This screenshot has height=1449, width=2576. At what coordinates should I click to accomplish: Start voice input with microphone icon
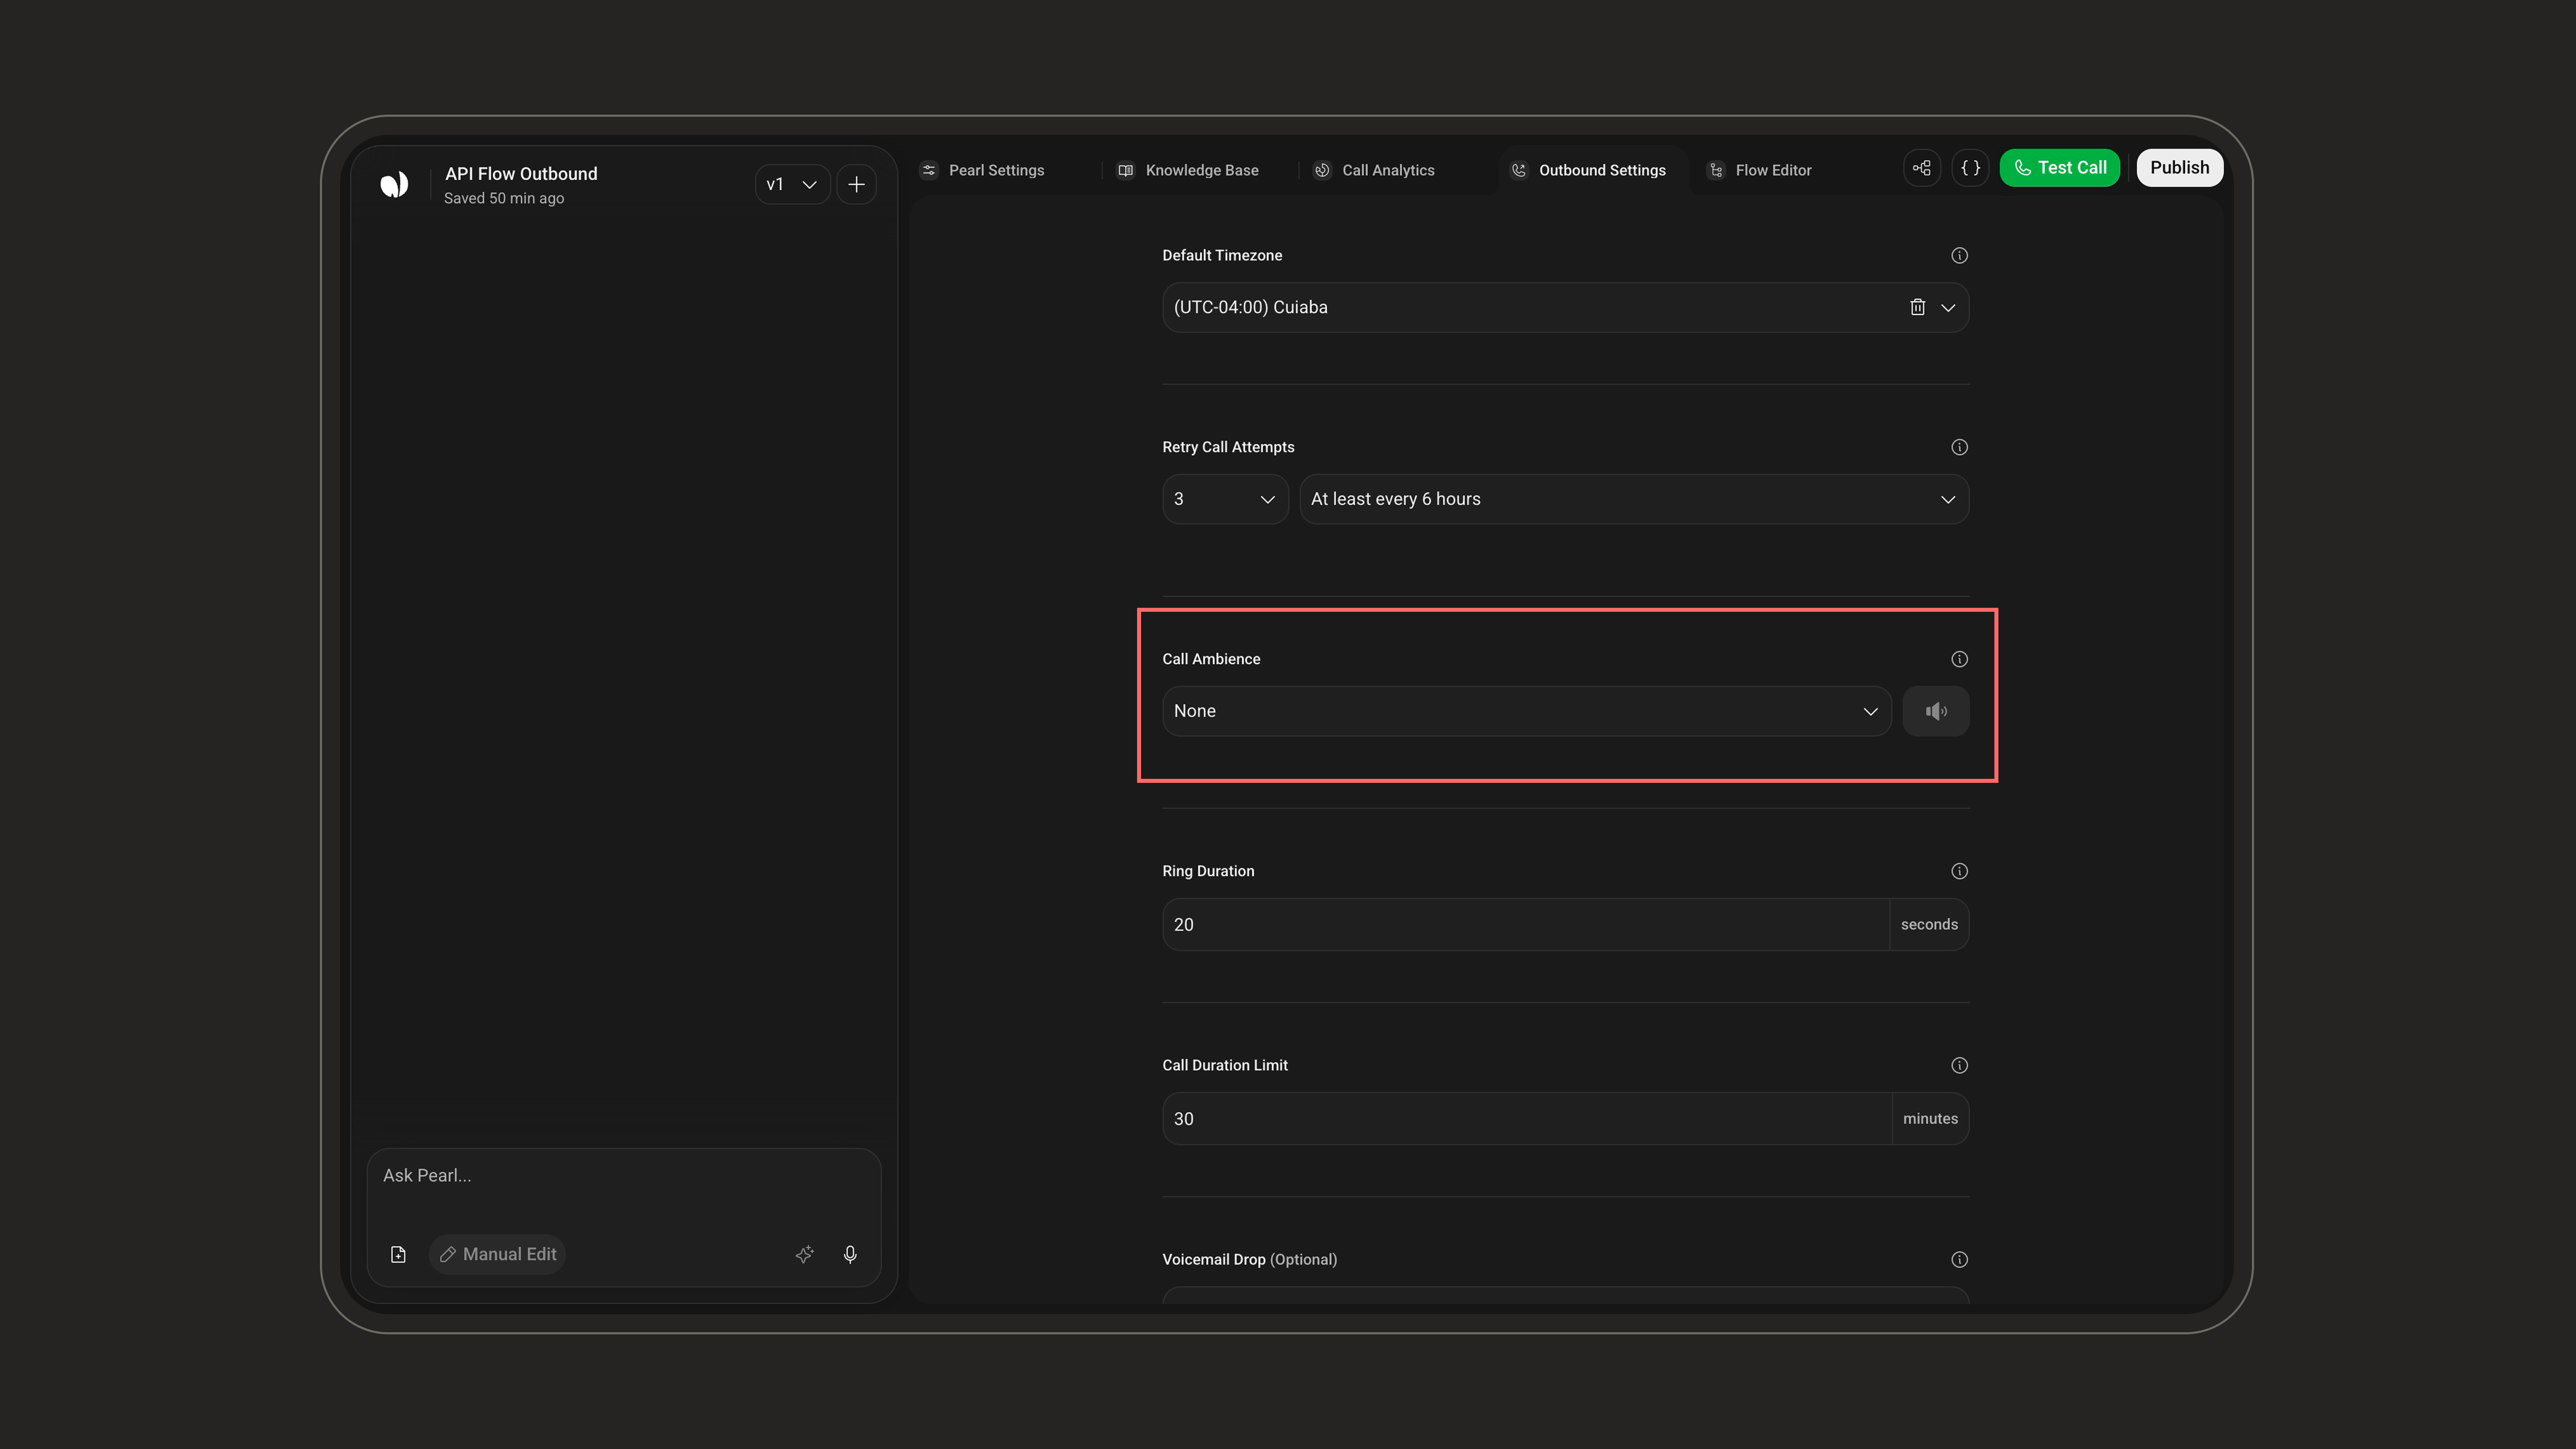coord(850,1254)
